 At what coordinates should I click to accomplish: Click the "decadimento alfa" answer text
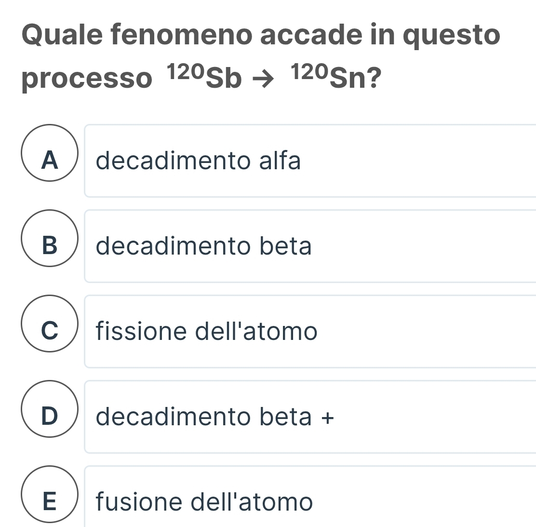click(x=198, y=161)
